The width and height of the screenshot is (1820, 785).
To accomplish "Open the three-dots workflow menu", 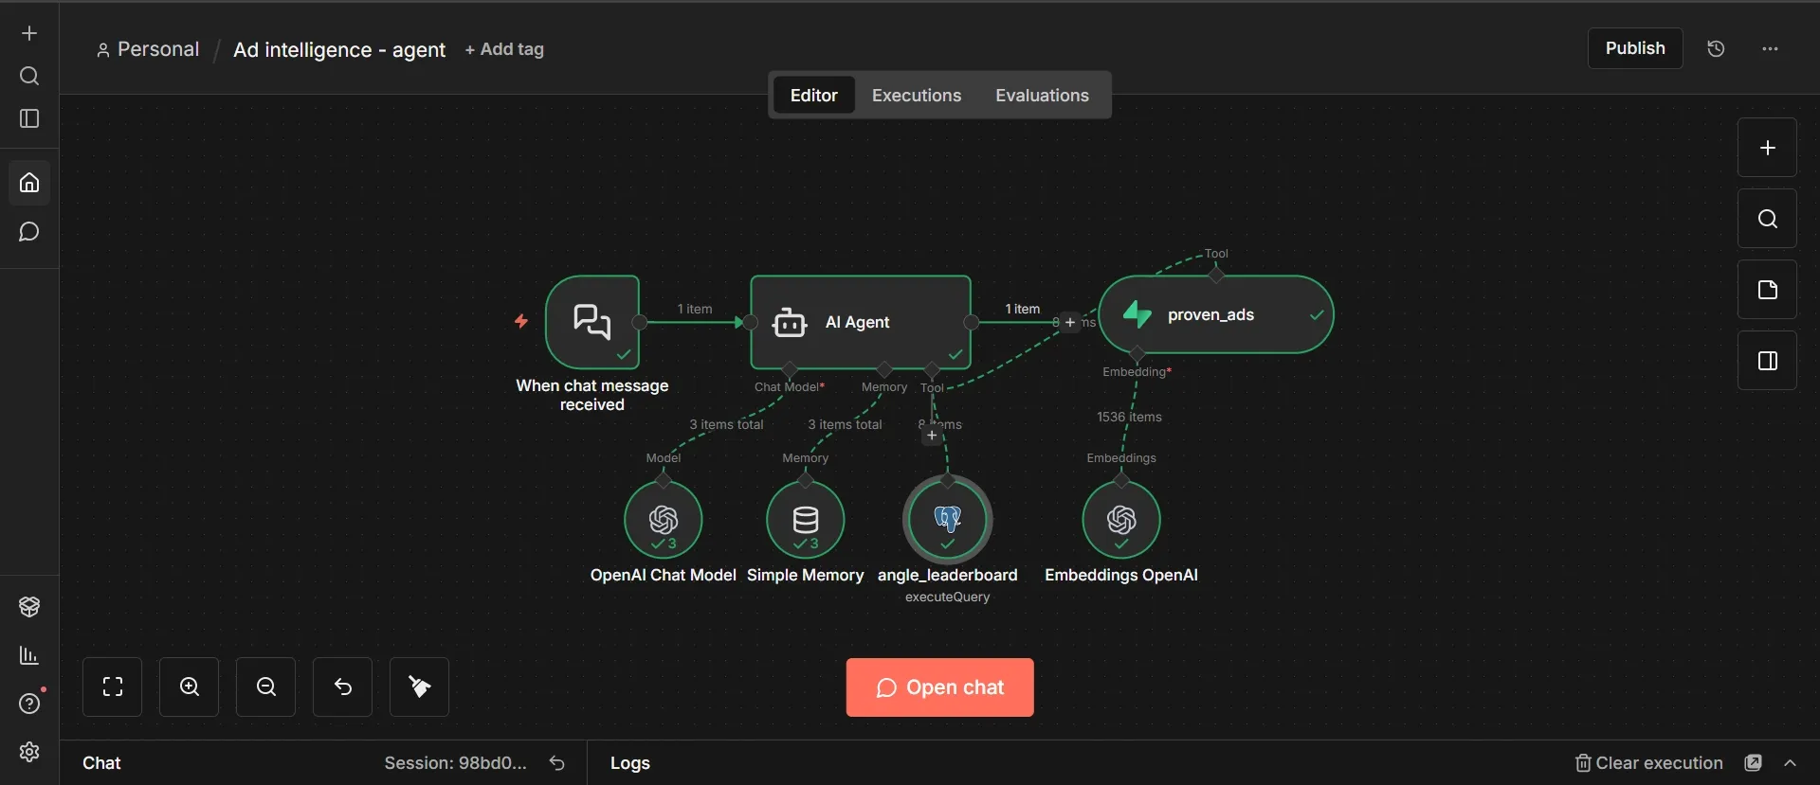I will click(1770, 48).
